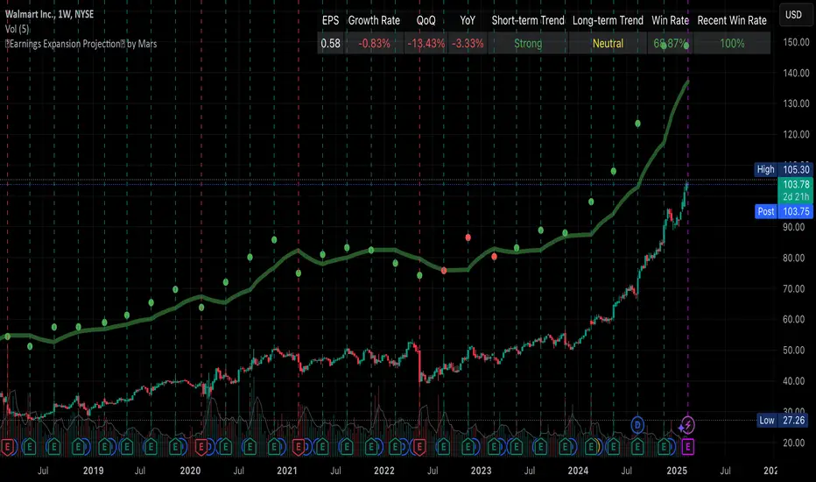Click the YoY value -3.33%
Viewport: 816px width, 482px height.
tap(468, 43)
